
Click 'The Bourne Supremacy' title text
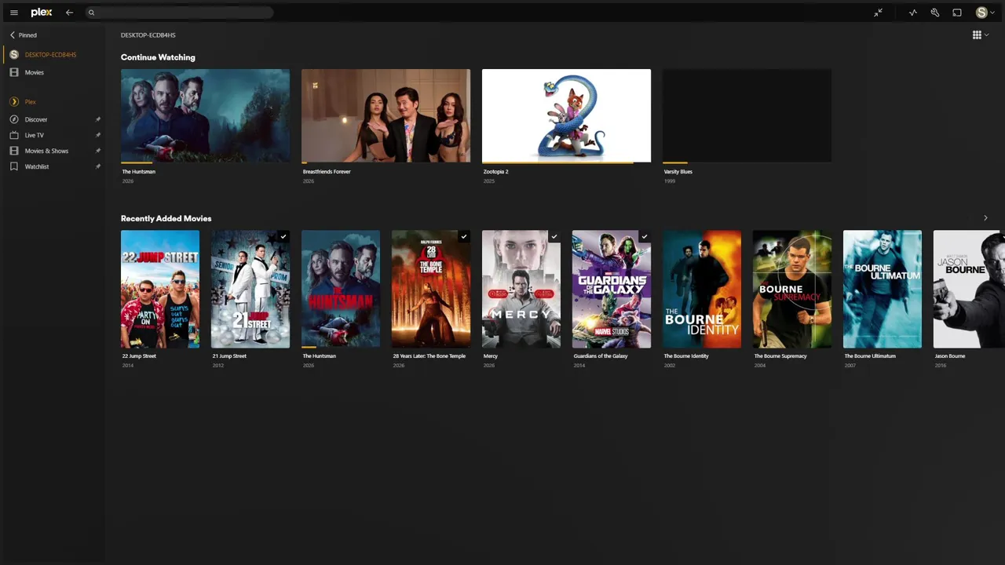[x=780, y=356]
